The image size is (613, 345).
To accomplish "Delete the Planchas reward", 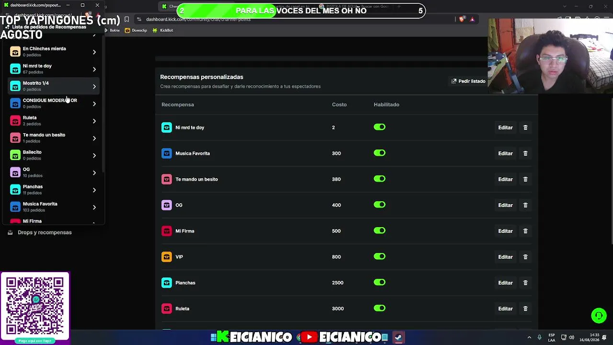I will pos(525,283).
